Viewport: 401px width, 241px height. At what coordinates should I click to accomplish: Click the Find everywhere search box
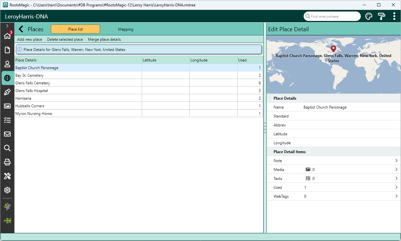(x=332, y=16)
